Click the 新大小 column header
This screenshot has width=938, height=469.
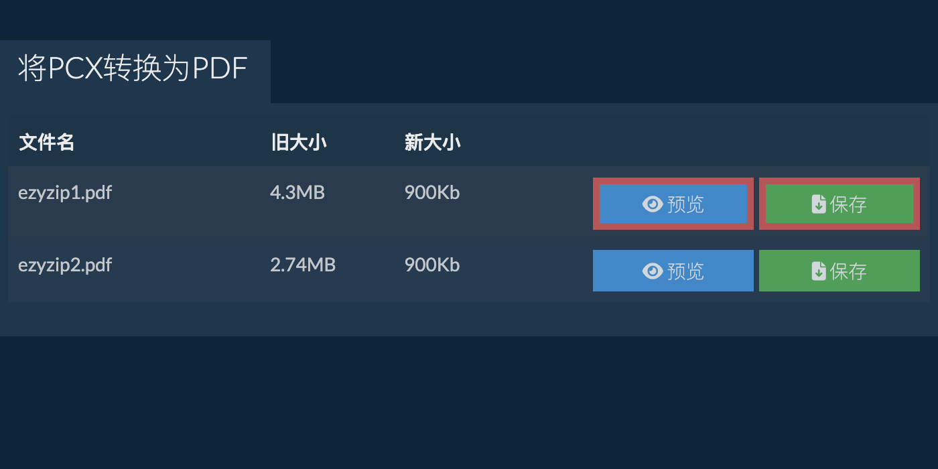pos(432,143)
